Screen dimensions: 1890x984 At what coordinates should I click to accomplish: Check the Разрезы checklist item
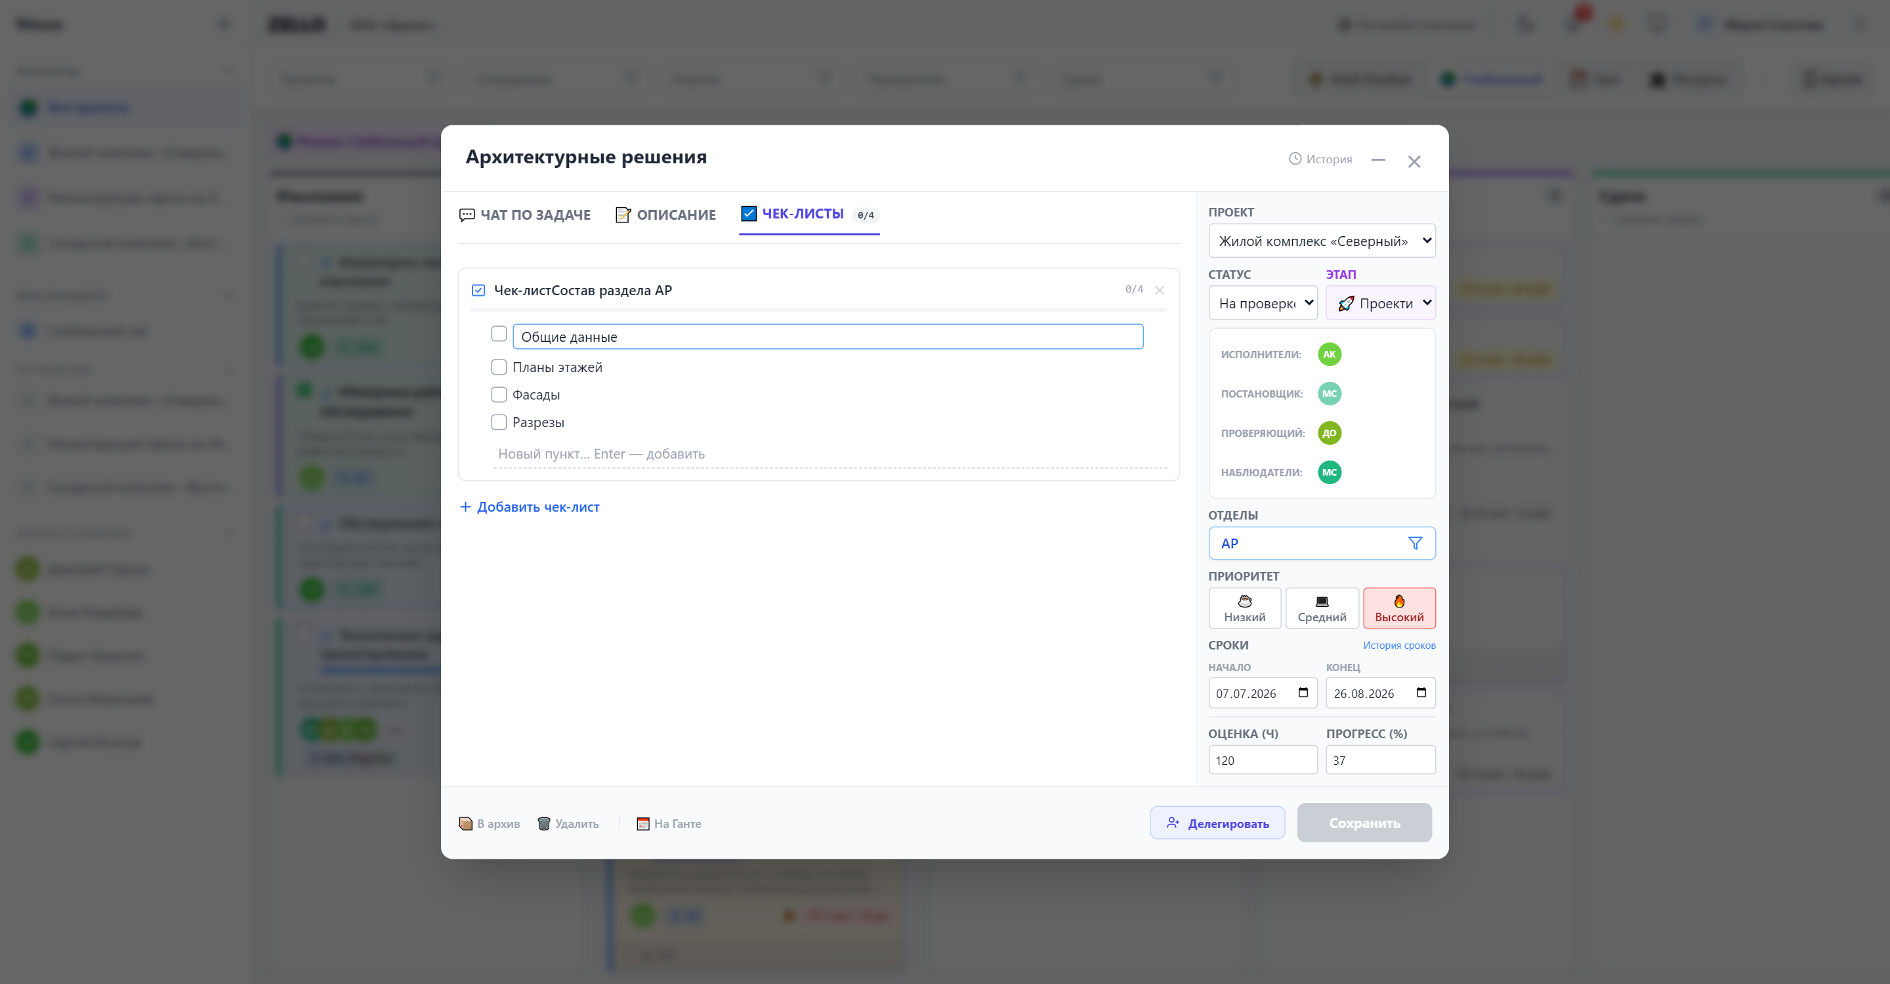tap(499, 422)
